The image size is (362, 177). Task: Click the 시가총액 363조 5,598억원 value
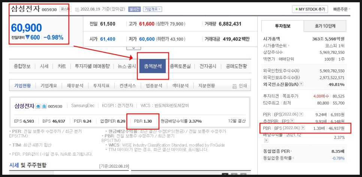(328, 39)
